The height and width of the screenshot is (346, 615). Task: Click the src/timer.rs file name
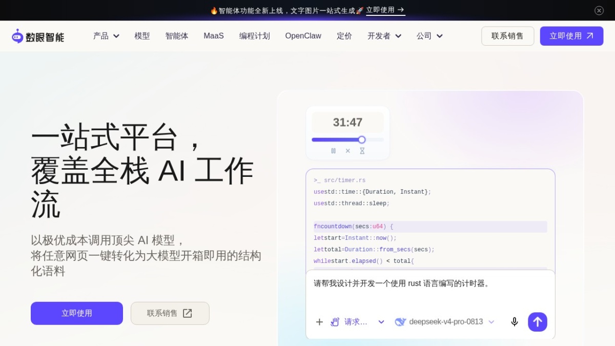(345, 180)
